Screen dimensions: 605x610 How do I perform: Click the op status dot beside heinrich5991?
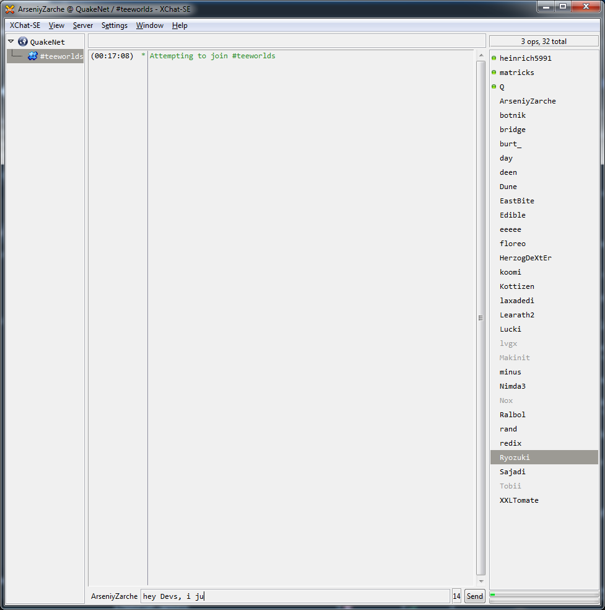pyautogui.click(x=494, y=58)
